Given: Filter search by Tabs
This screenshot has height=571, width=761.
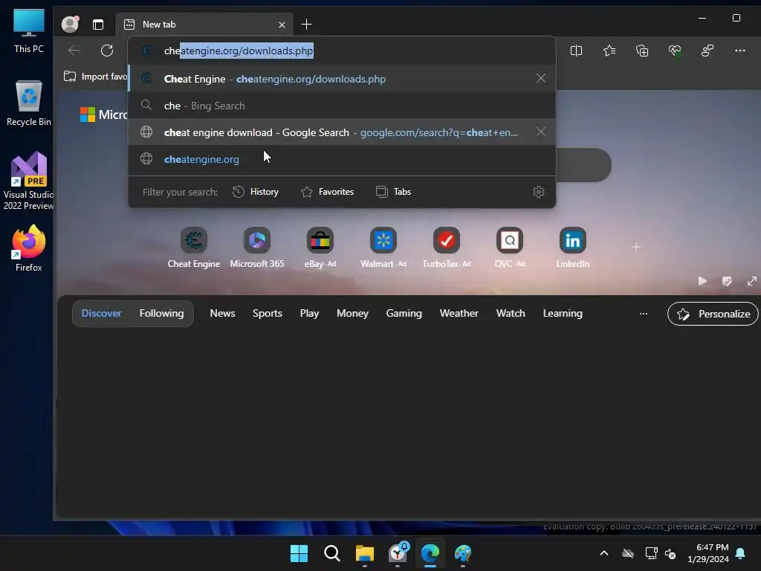Looking at the screenshot, I should pos(394,192).
